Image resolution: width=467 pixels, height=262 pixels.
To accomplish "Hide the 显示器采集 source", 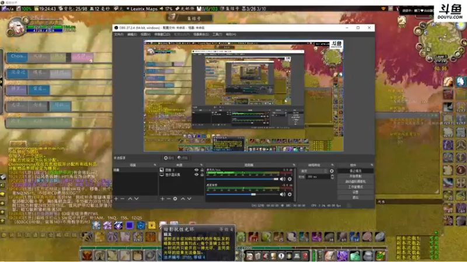I will point(196,175).
